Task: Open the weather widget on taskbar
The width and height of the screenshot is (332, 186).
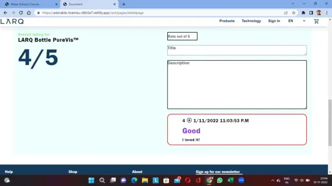Action: [7, 180]
